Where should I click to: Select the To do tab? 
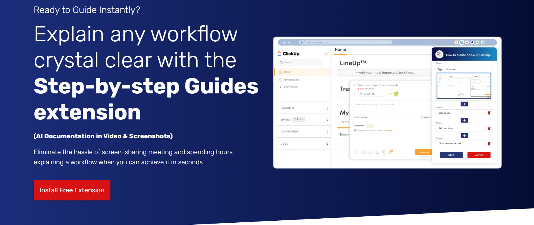point(344,122)
